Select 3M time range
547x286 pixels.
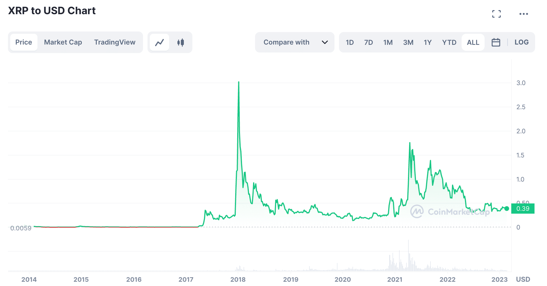click(408, 42)
